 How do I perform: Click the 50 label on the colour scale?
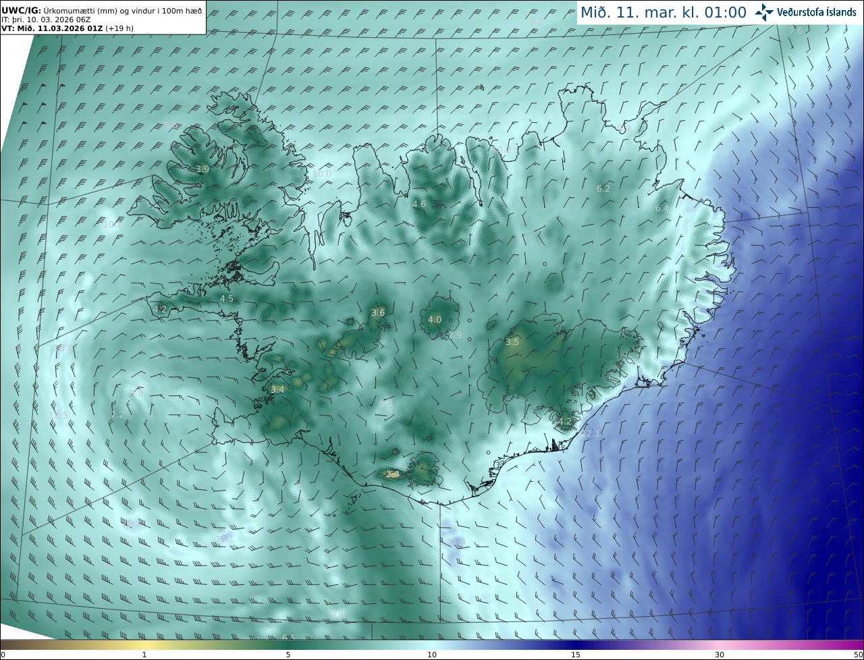pyautogui.click(x=859, y=655)
